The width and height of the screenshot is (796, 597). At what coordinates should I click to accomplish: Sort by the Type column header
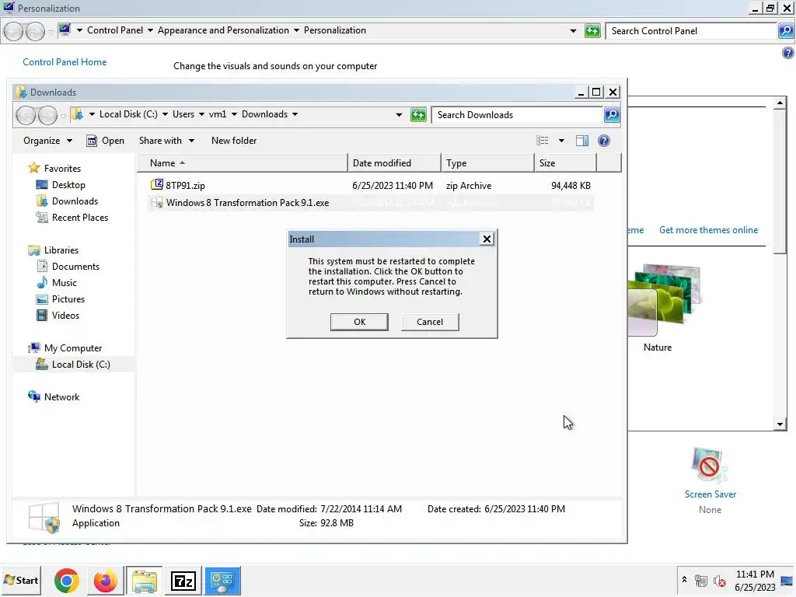[x=487, y=163]
